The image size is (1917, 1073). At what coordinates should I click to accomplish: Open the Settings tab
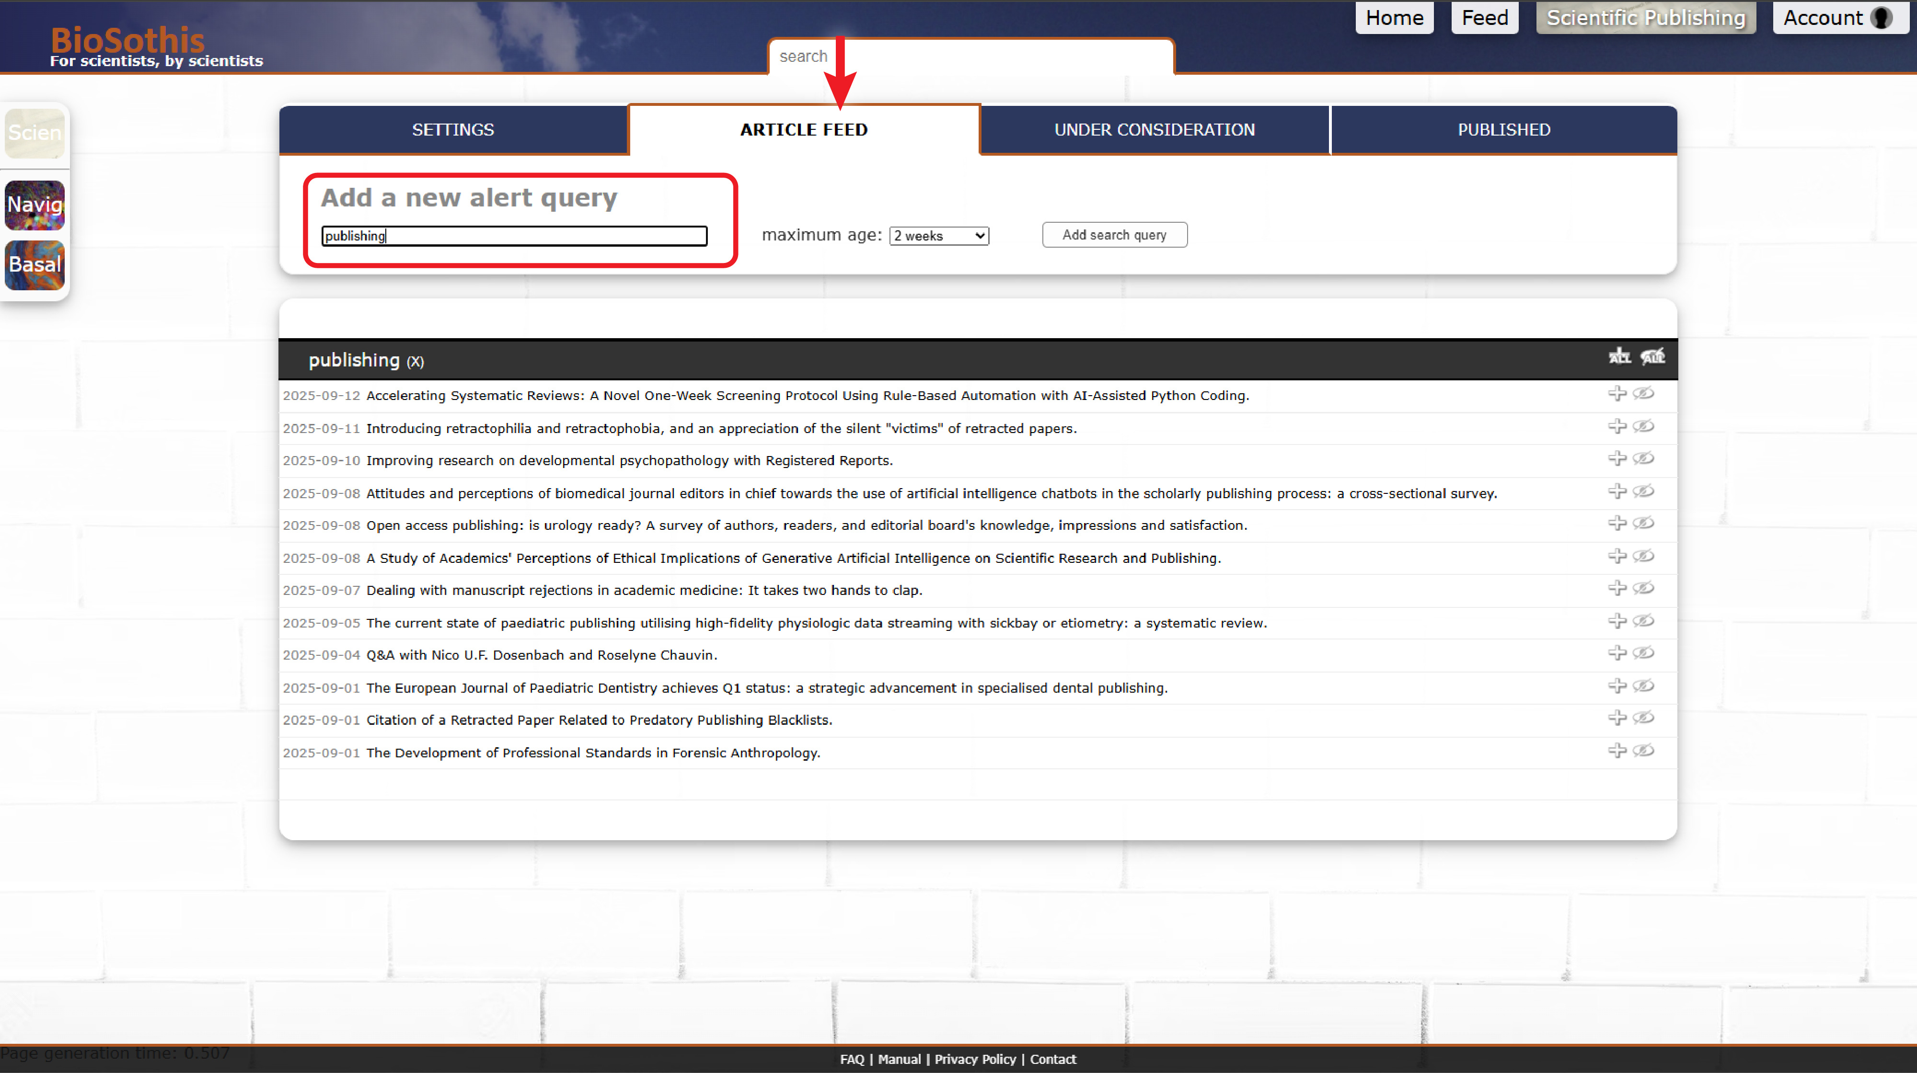point(452,129)
